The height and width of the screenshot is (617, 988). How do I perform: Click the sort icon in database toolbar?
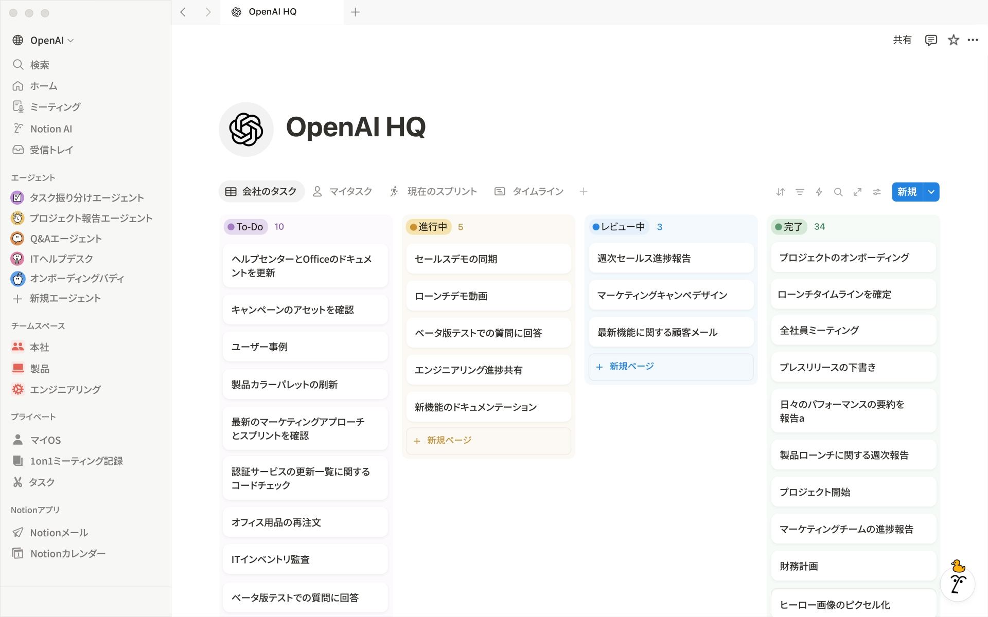[781, 192]
